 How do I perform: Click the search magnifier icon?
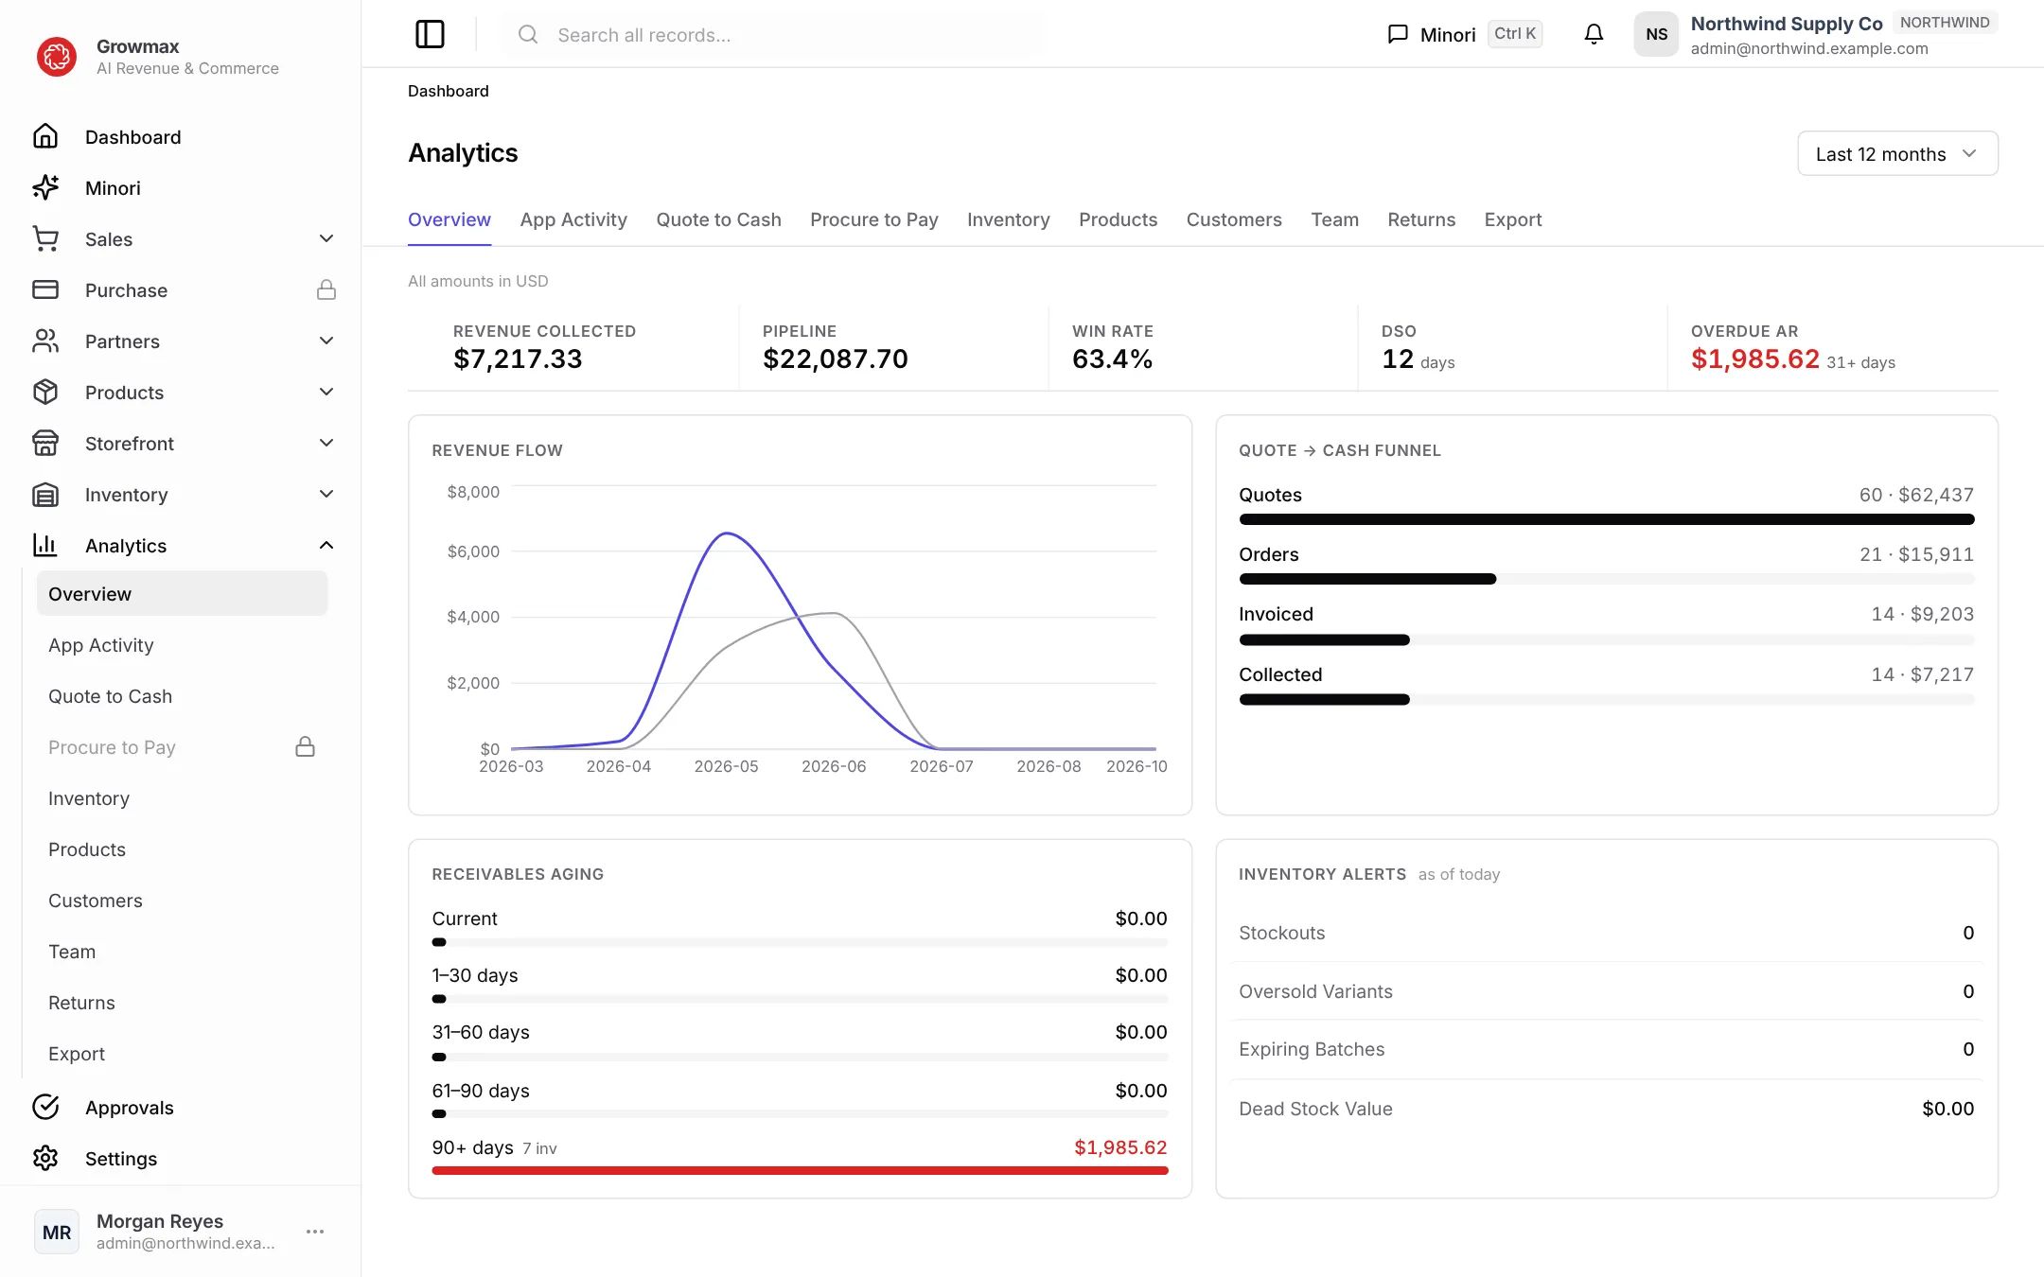[528, 34]
